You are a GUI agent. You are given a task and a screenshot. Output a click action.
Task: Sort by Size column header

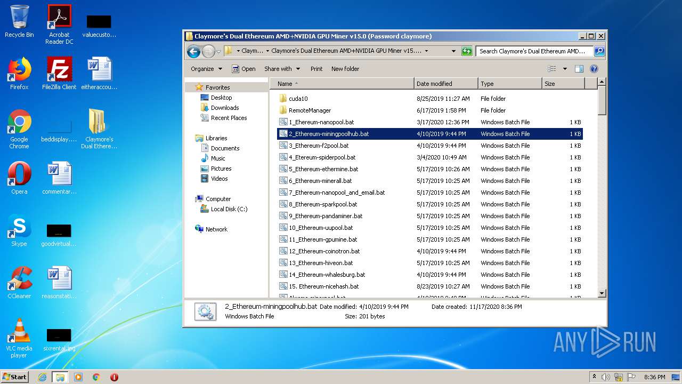coord(563,84)
